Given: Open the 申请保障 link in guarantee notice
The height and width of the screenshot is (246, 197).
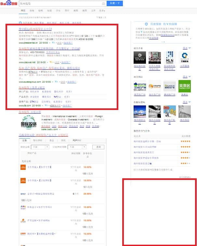Looking at the screenshot, I should pos(154,38).
